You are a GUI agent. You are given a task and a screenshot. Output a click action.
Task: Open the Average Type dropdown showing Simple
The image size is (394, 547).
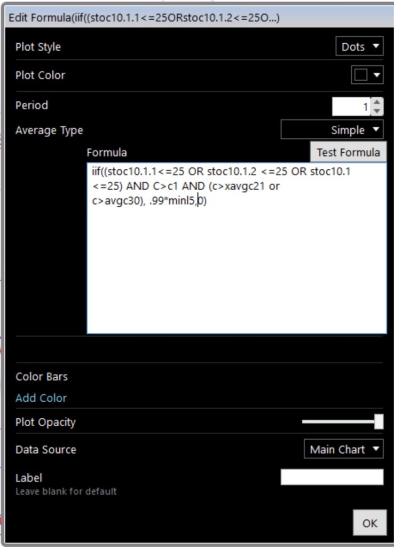(x=332, y=129)
